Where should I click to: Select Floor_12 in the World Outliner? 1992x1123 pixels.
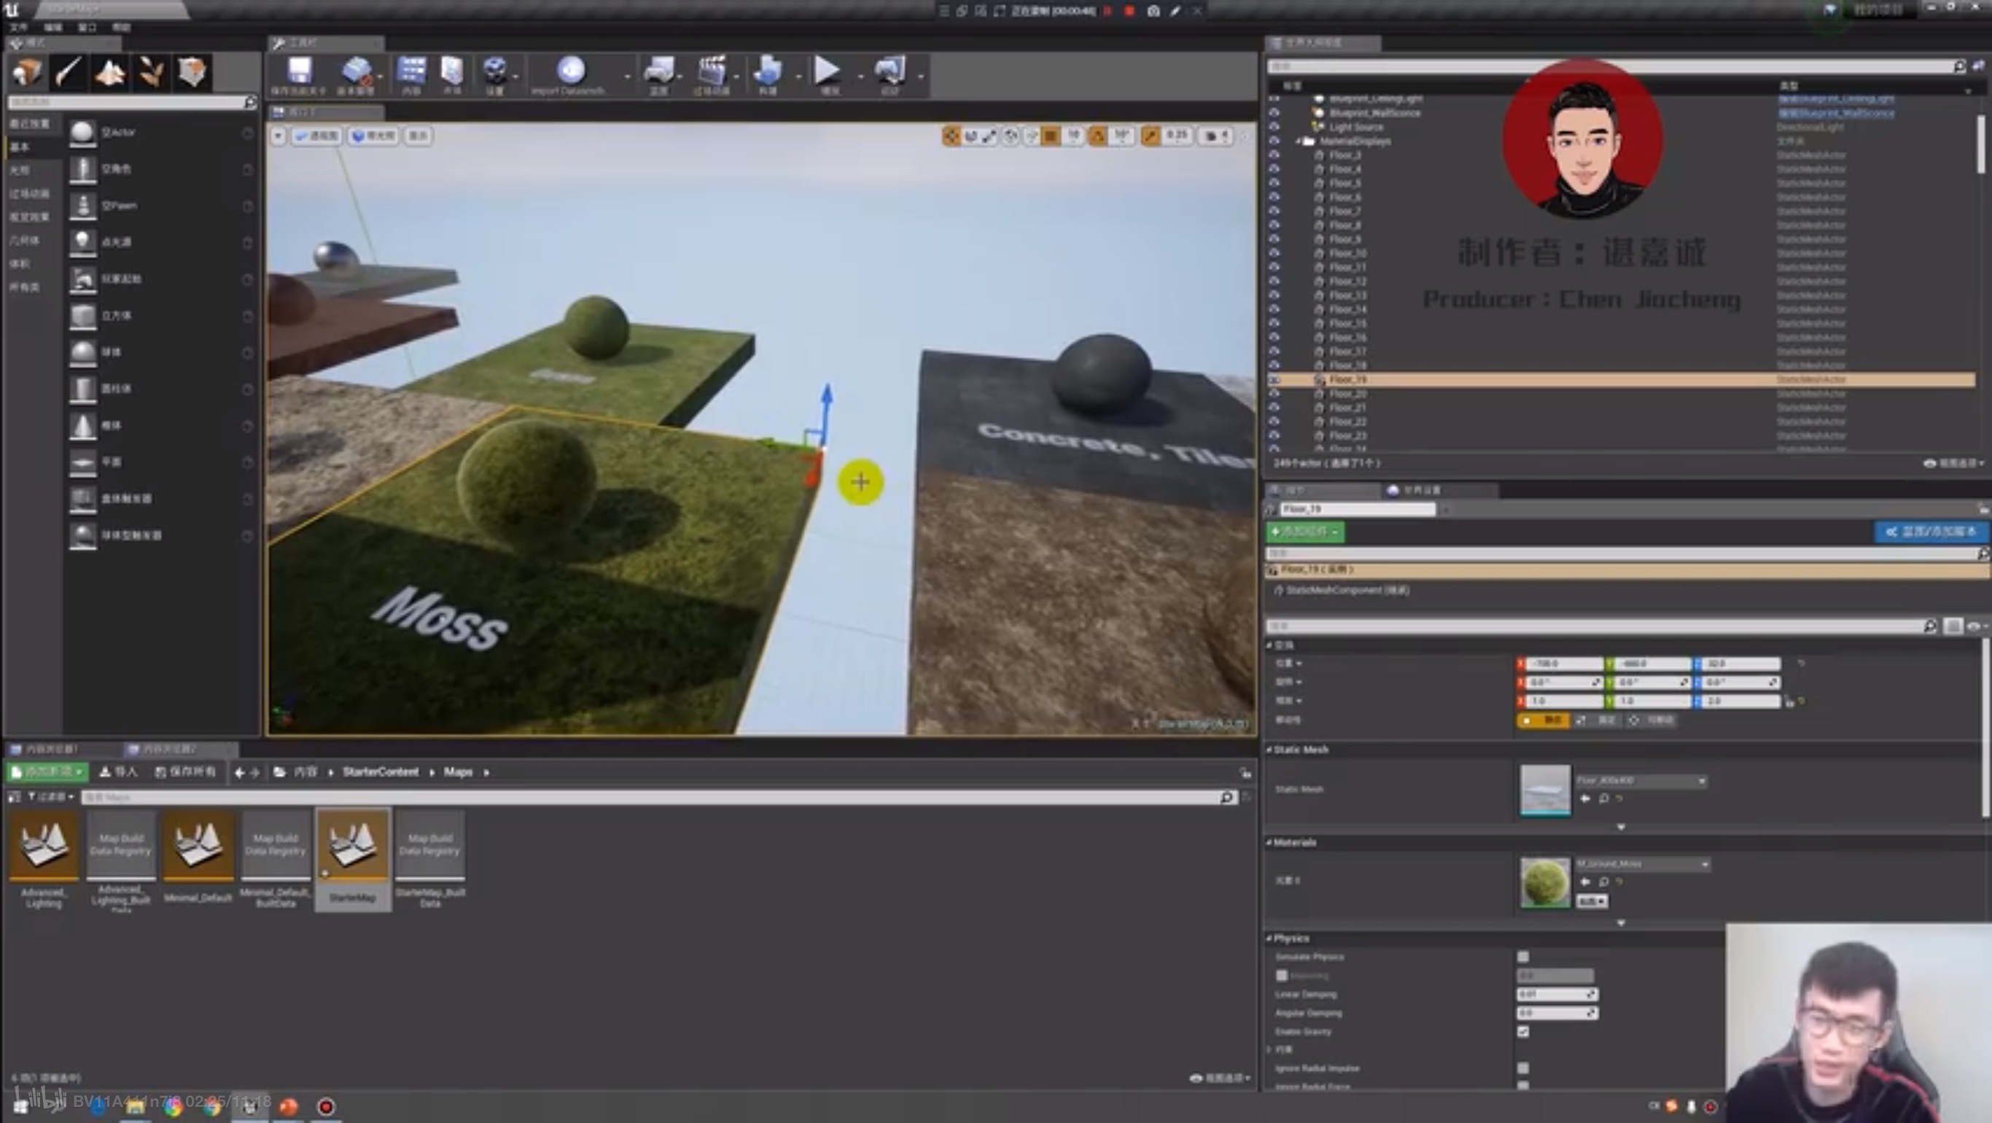[1347, 281]
